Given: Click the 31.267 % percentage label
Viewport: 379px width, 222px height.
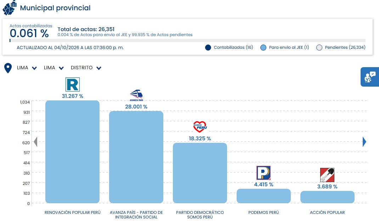Looking at the screenshot, I should coord(73,96).
